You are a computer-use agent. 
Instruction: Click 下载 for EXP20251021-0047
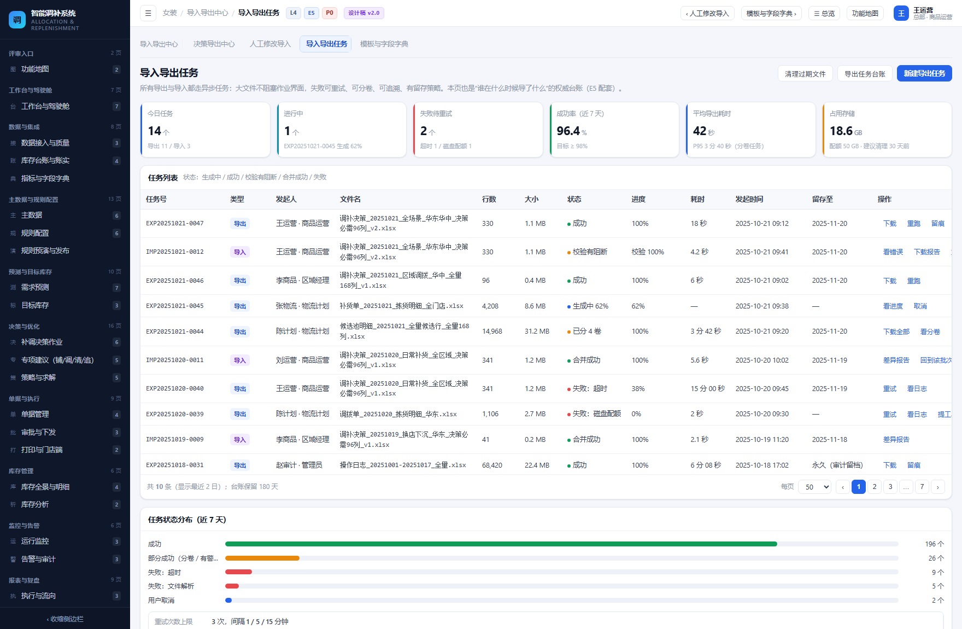(890, 224)
